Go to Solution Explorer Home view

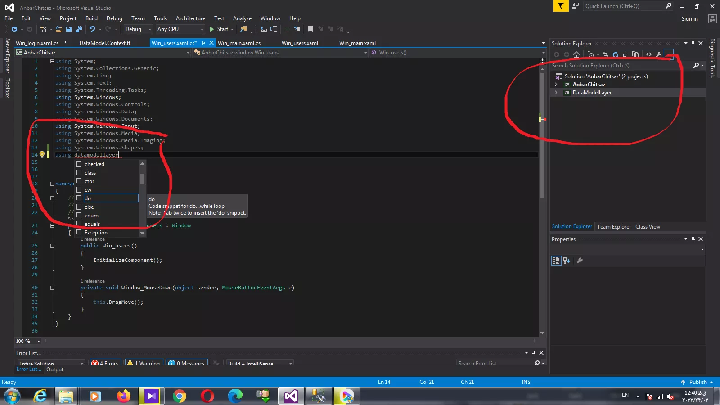click(x=576, y=54)
